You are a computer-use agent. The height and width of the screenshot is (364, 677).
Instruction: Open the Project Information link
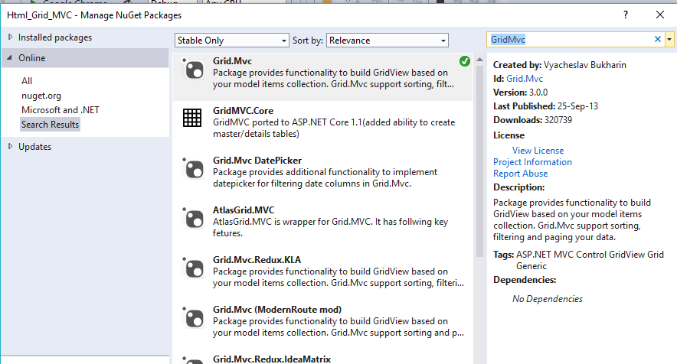(x=532, y=161)
